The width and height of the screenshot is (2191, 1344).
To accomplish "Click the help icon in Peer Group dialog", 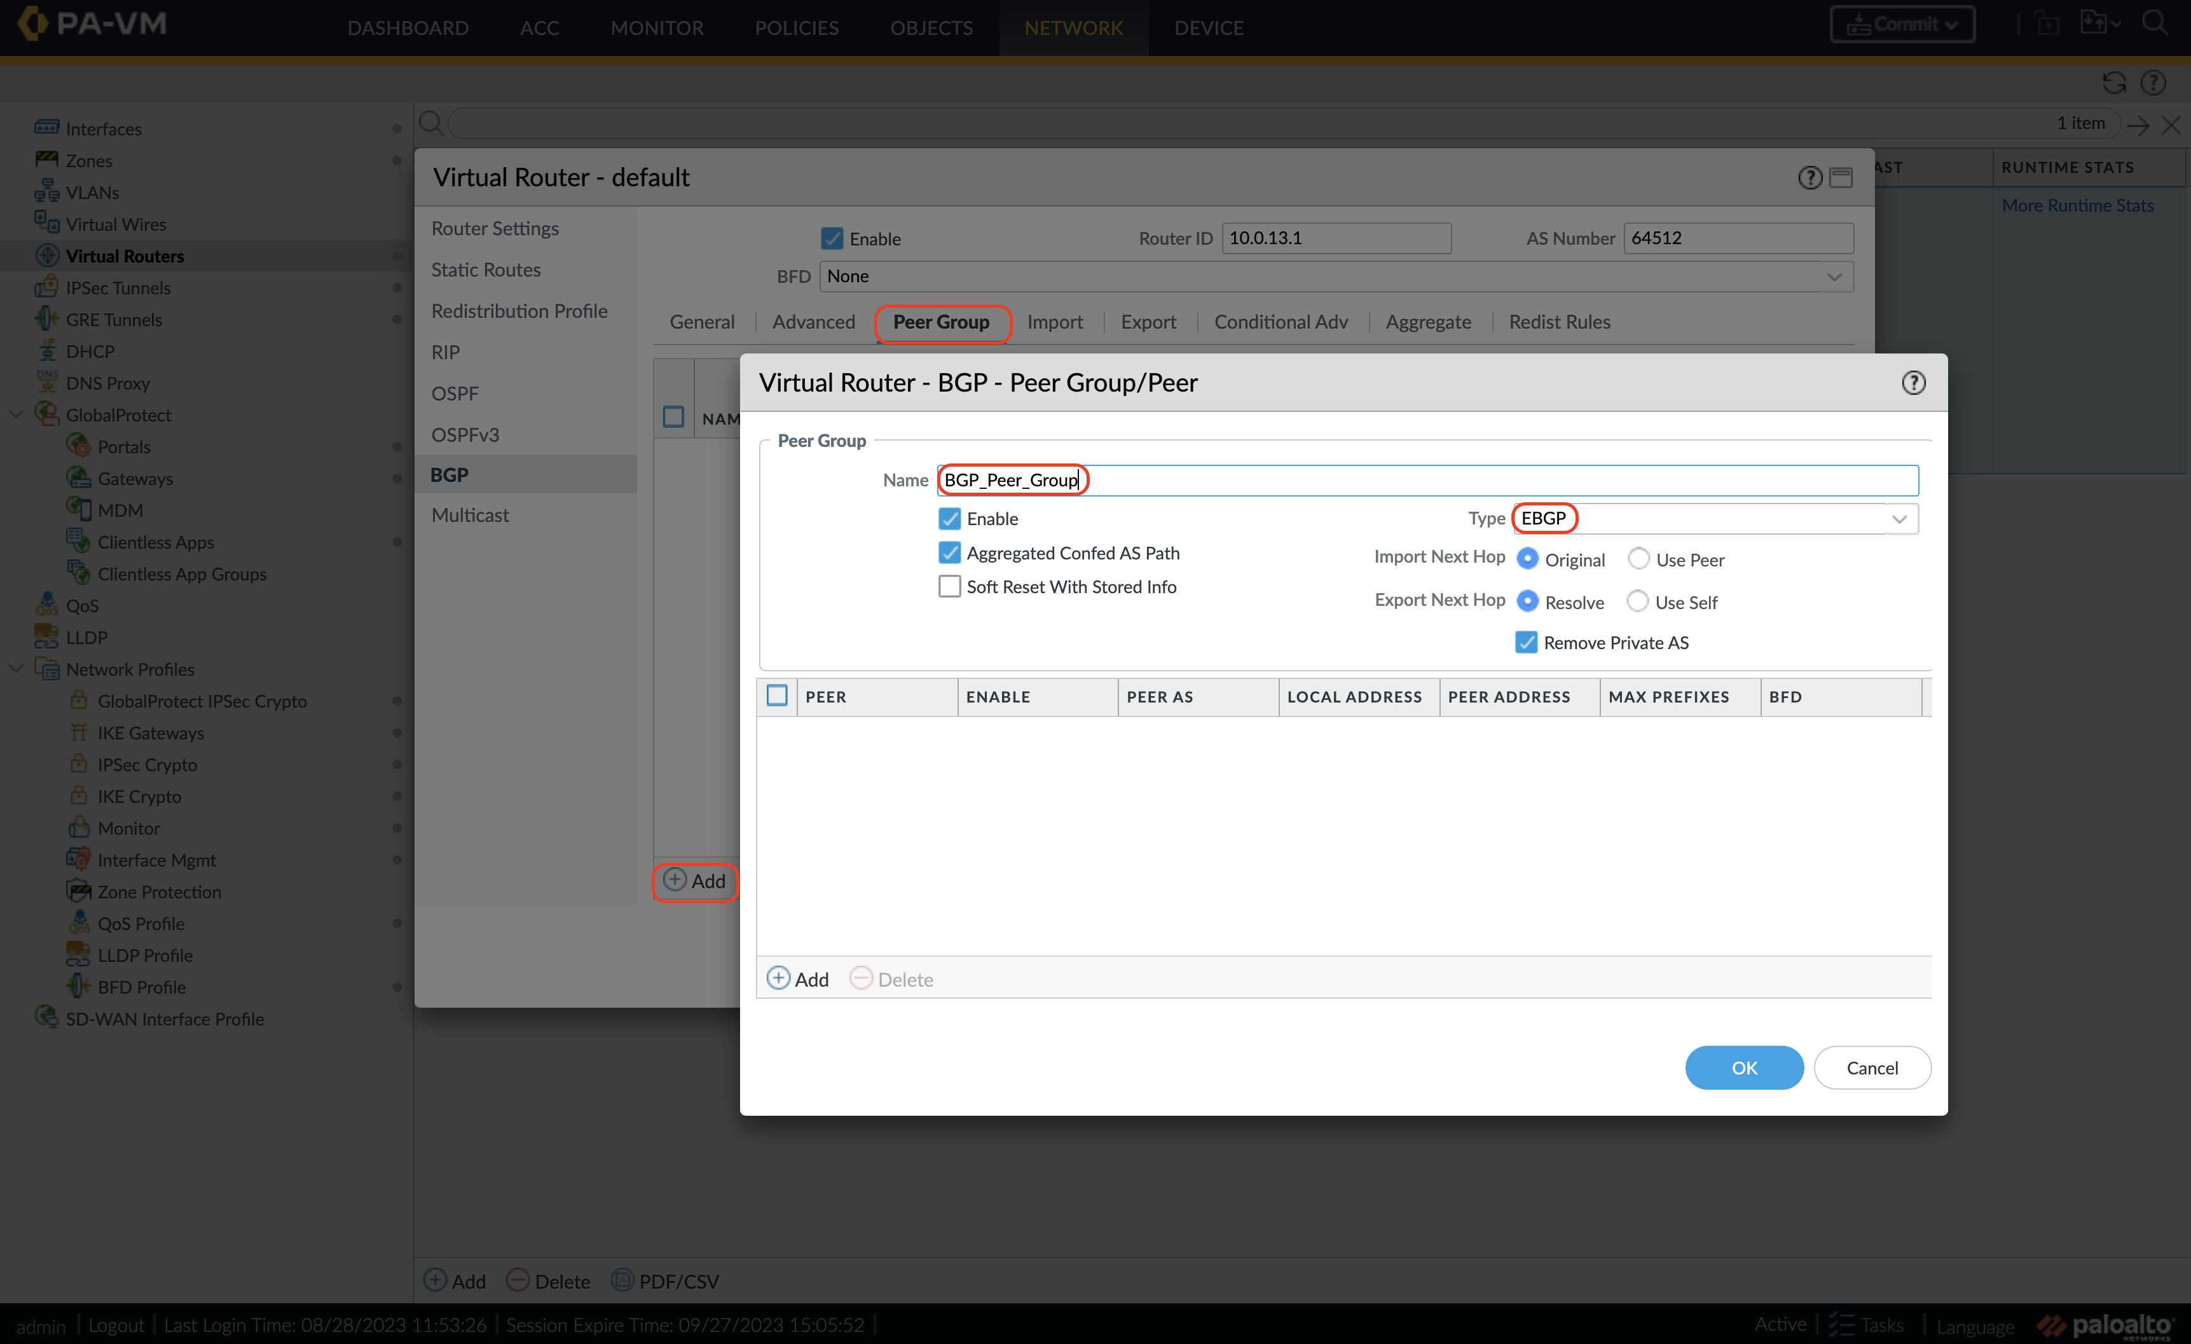I will coord(1913,383).
